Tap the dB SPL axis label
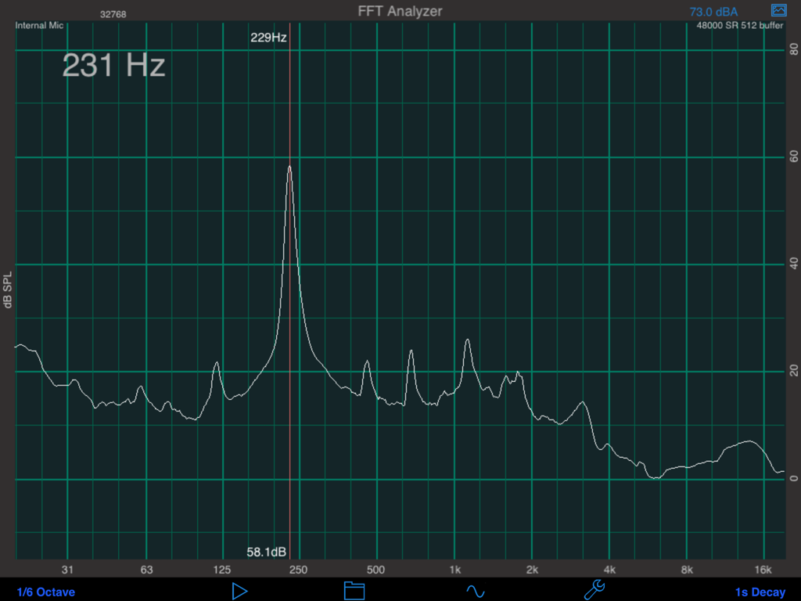This screenshot has height=601, width=801. [x=8, y=290]
